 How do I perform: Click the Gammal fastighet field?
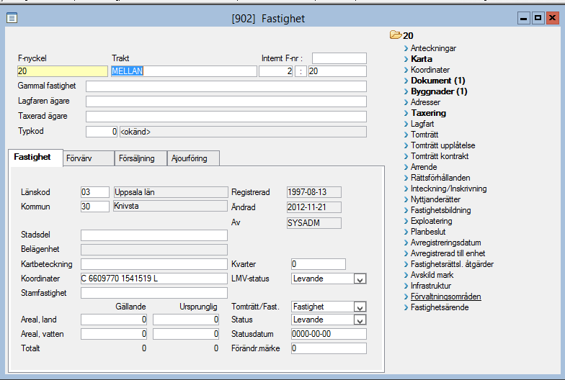tap(226, 86)
